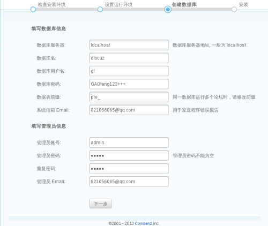Click the 数据库服务器: label
268x226 pixels.
click(x=51, y=45)
